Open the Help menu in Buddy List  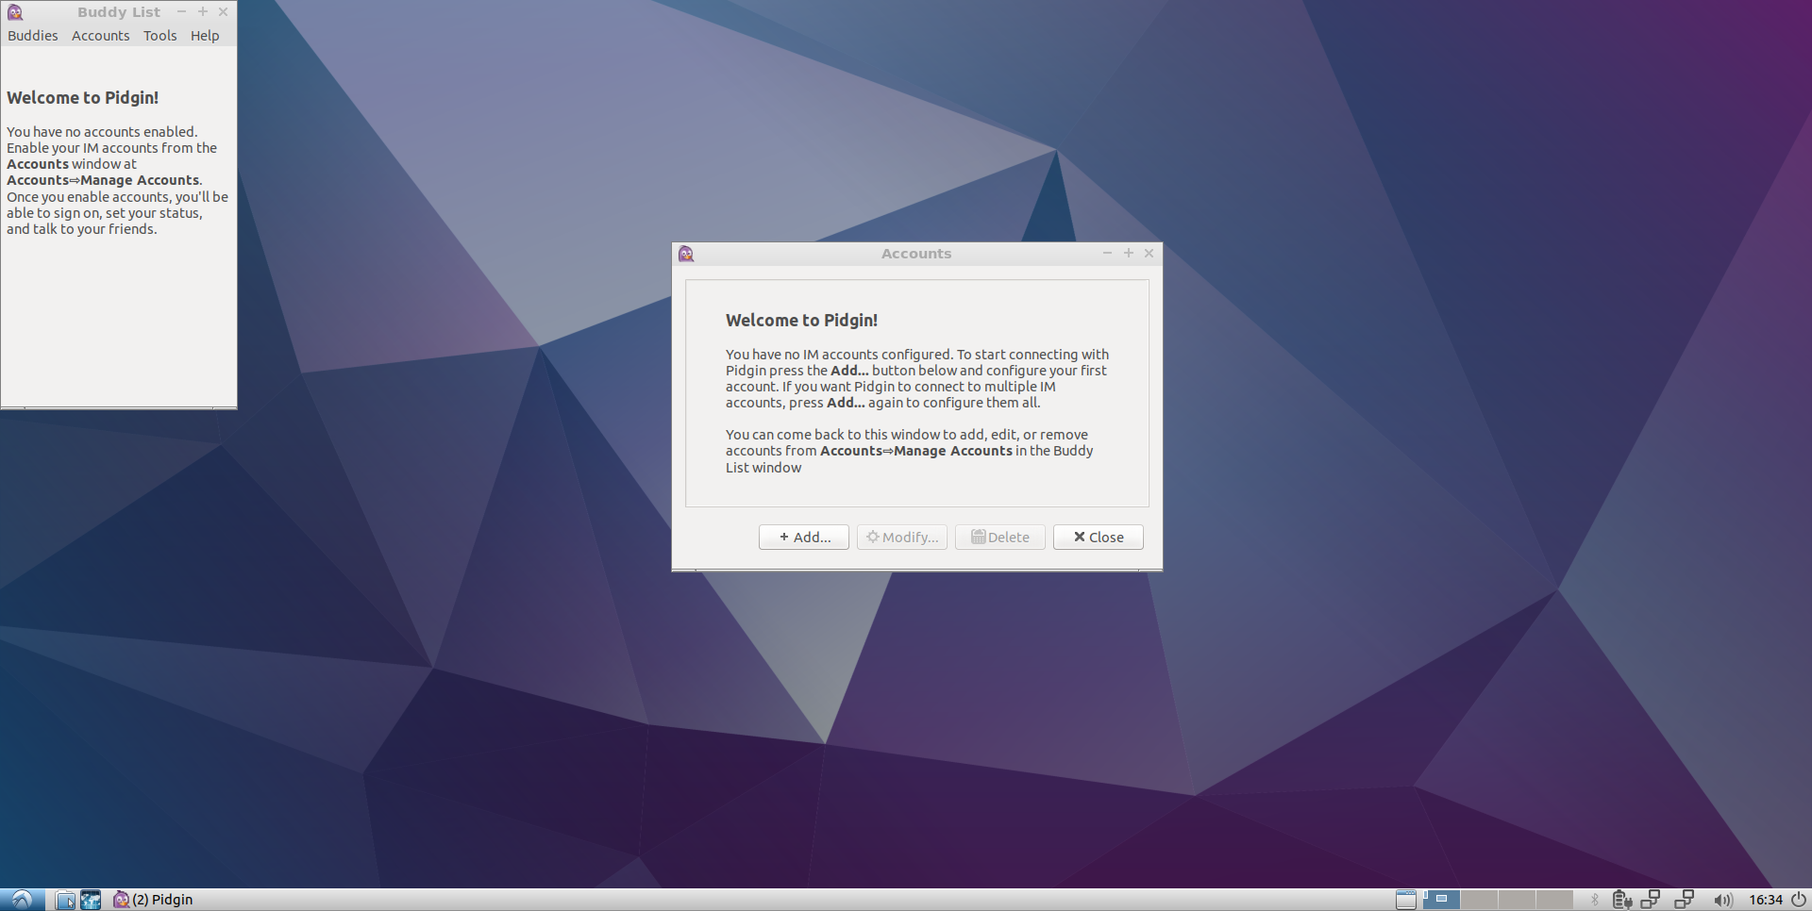coord(205,36)
